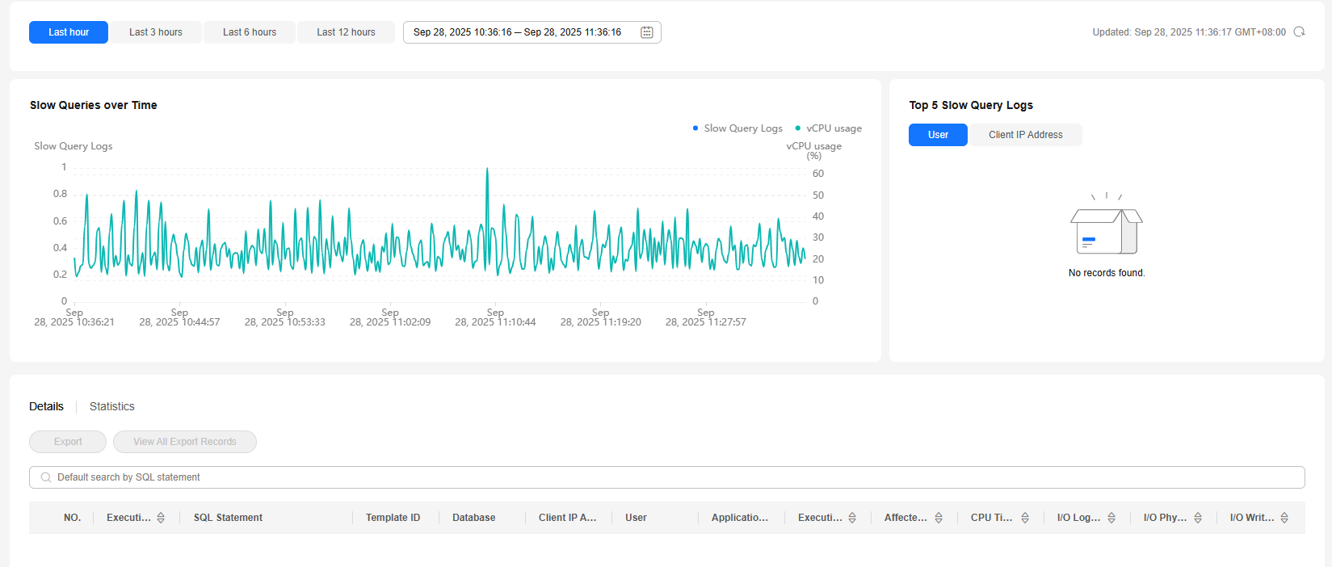
Task: Sort by Affected rows column icon
Action: 939,518
